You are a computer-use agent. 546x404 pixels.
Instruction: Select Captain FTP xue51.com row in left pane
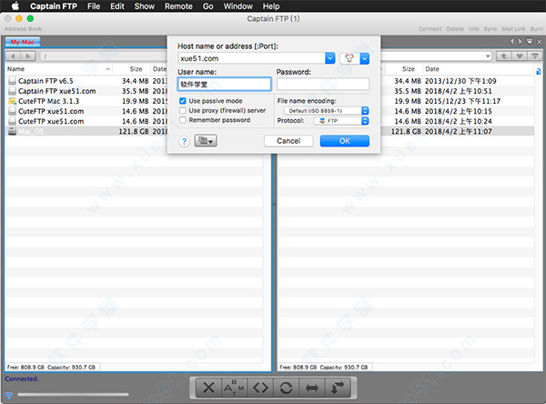coord(87,91)
